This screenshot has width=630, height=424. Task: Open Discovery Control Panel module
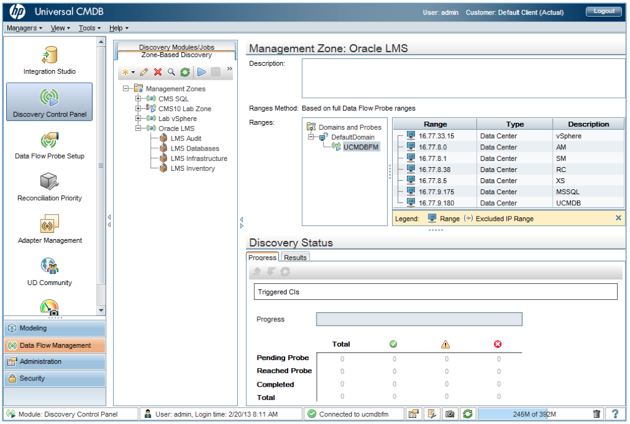click(49, 102)
